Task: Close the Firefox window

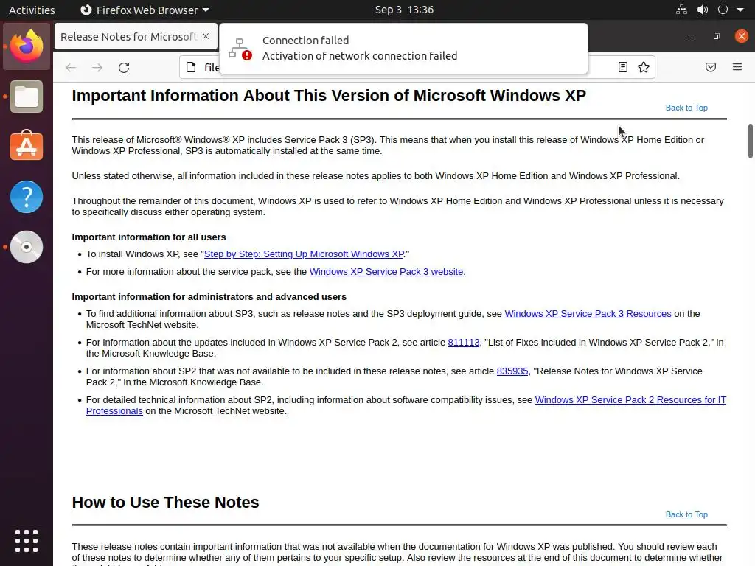Action: coord(741,36)
